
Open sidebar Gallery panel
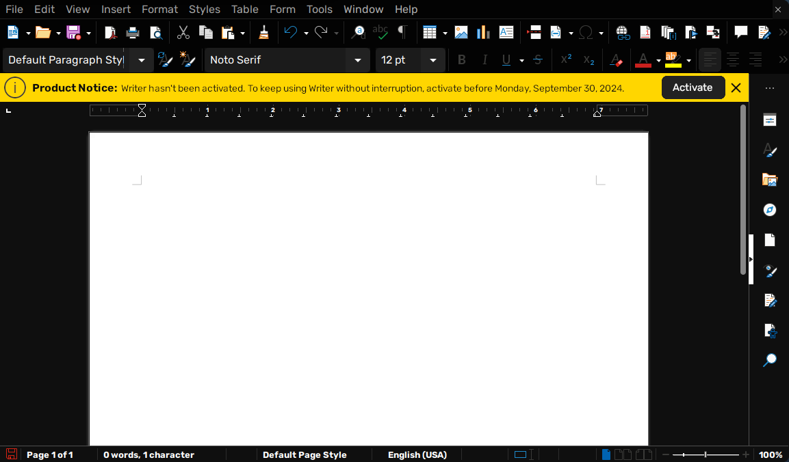tap(770, 180)
